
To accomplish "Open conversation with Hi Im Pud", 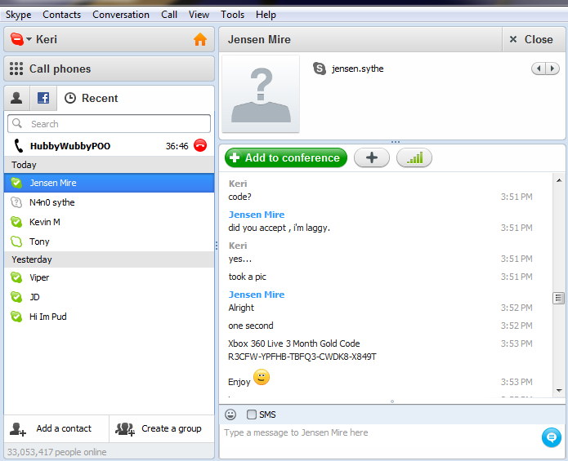I will click(109, 317).
